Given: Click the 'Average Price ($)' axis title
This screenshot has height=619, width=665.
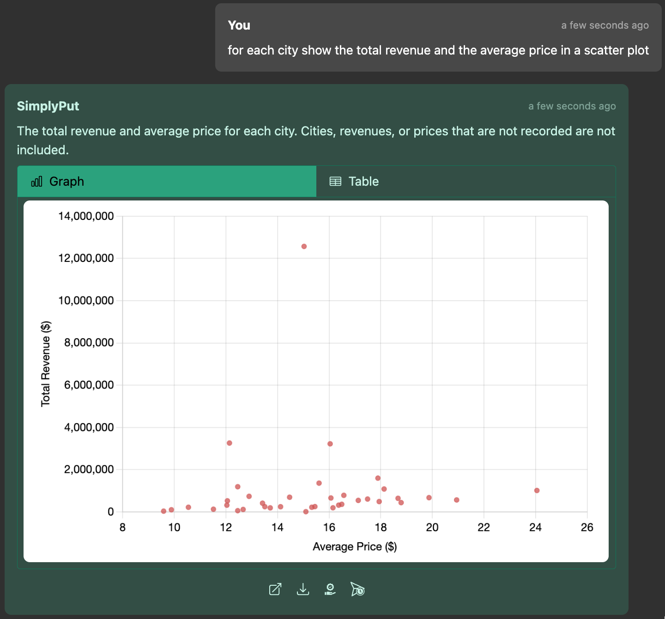Looking at the screenshot, I should pos(355,546).
